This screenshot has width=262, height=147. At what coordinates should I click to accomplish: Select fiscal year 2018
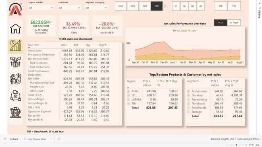point(121,6)
